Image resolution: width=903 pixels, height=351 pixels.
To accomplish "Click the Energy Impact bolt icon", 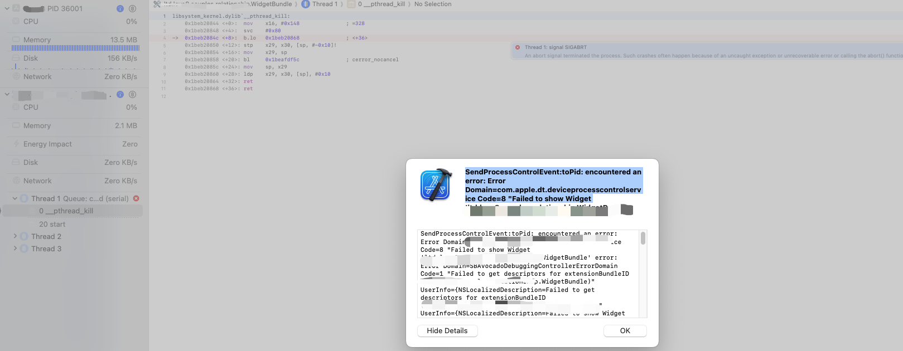I will pyautogui.click(x=16, y=144).
